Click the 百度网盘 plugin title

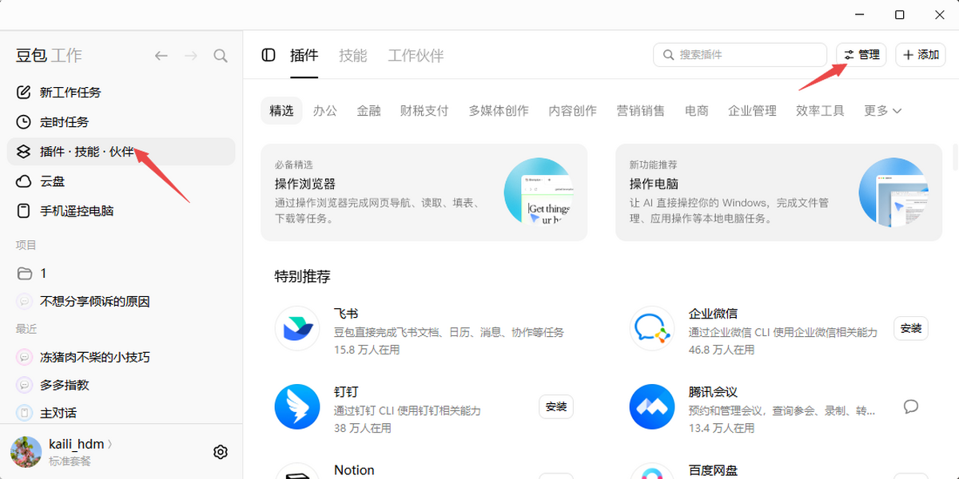pos(713,470)
